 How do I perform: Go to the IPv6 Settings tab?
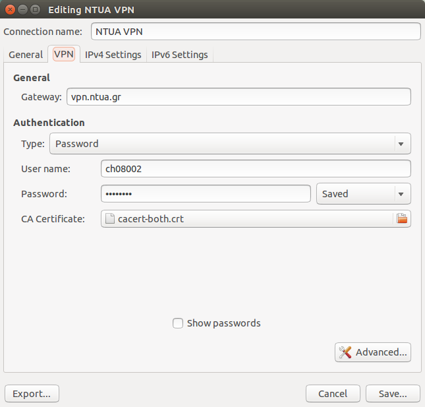click(x=180, y=55)
